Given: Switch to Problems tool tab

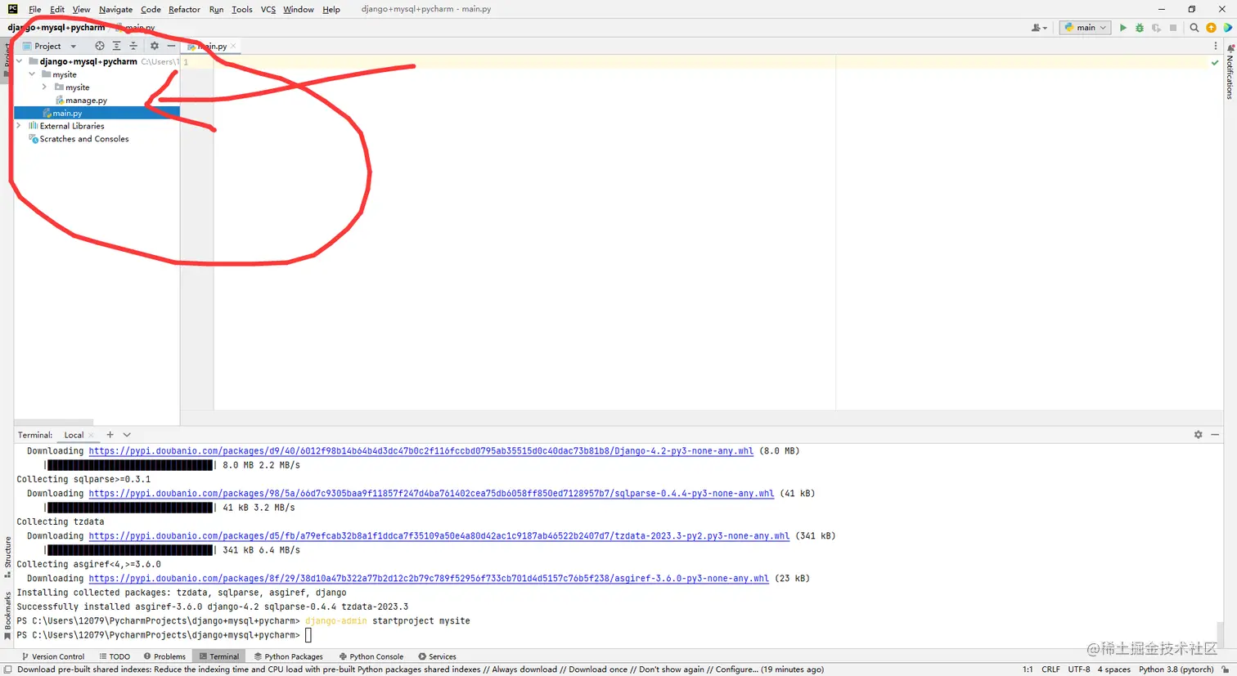Looking at the screenshot, I should coord(164,656).
